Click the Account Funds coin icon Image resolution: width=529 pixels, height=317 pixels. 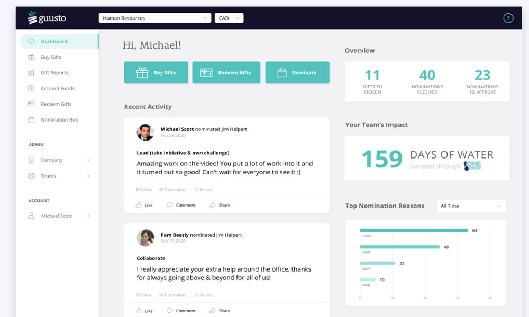31,89
